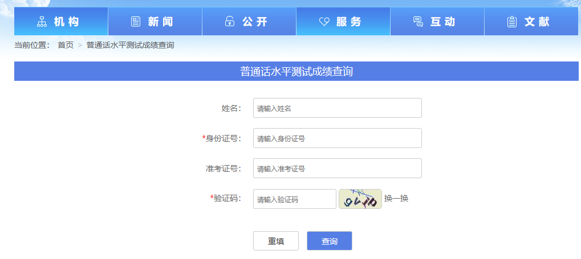Switch to the 公开 menu

pyautogui.click(x=249, y=22)
